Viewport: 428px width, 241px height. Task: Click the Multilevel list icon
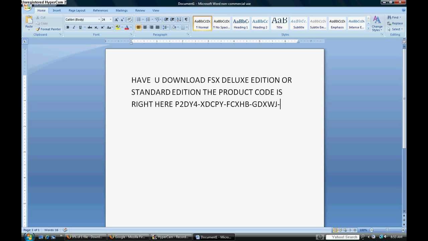(x=157, y=20)
